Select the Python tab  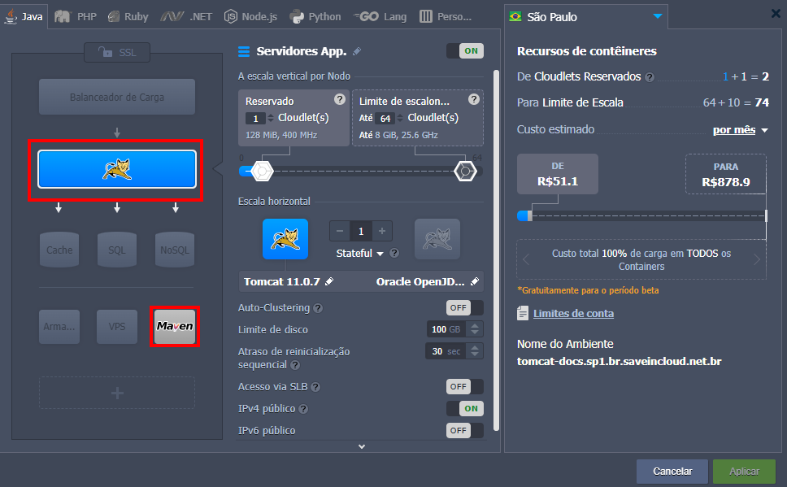(315, 16)
